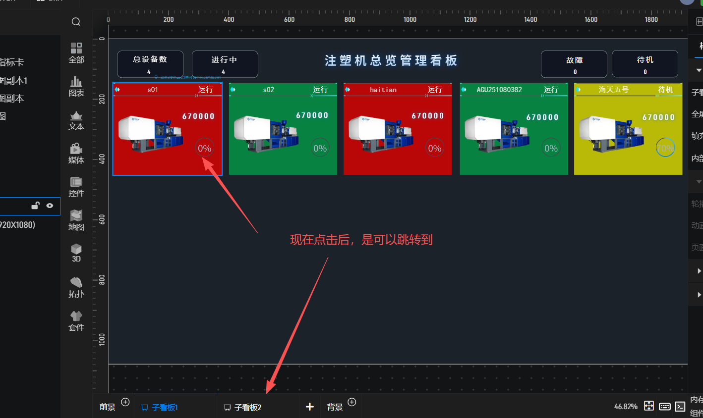Open the console terminal icon
The image size is (703, 418).
pyautogui.click(x=680, y=407)
